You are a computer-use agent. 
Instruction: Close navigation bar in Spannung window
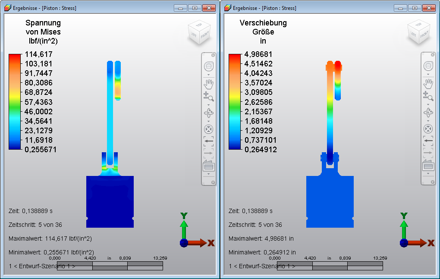point(213,55)
